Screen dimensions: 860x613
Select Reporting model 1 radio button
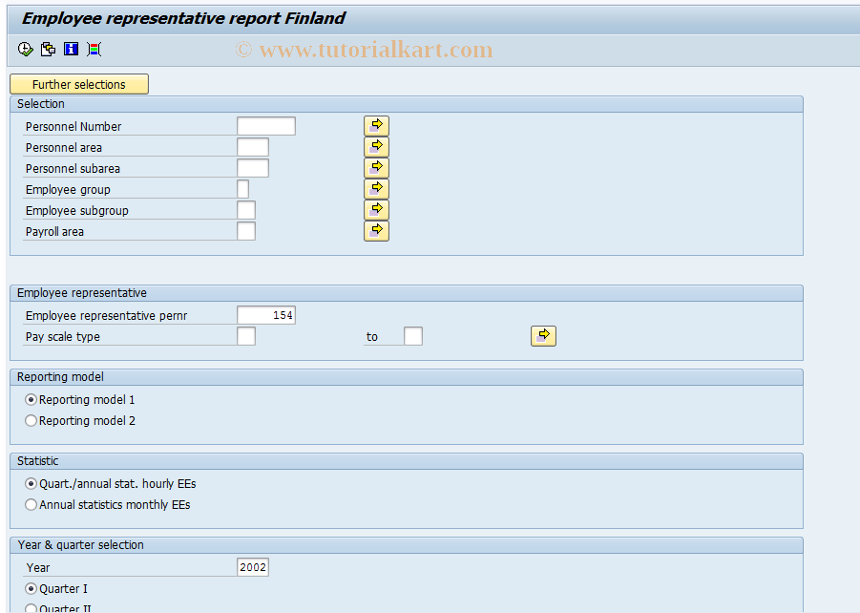coord(31,400)
